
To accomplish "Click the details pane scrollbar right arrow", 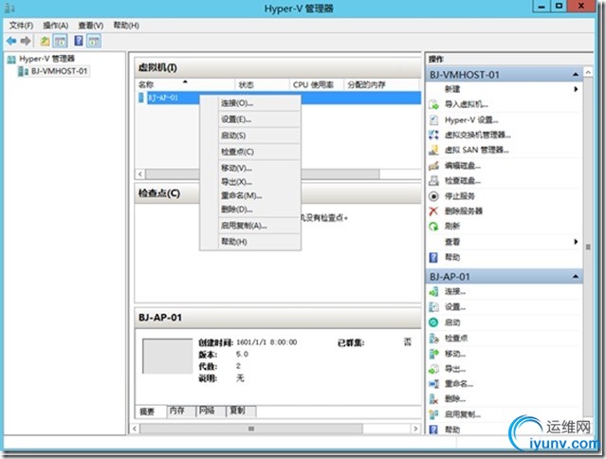I will coord(415,429).
